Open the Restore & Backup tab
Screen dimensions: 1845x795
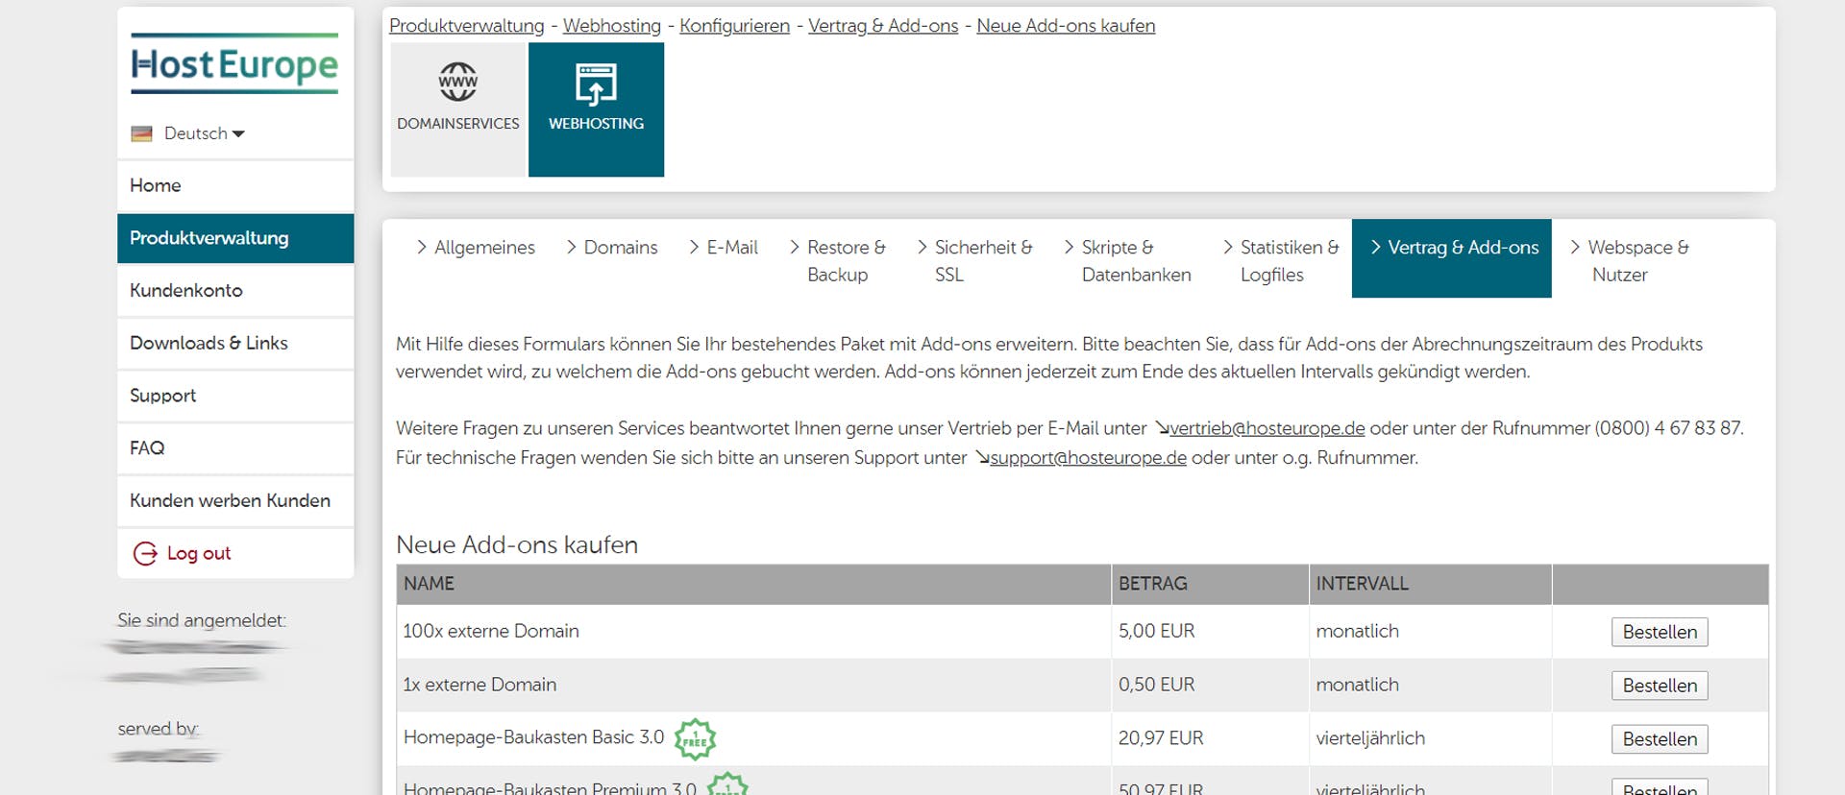click(837, 260)
